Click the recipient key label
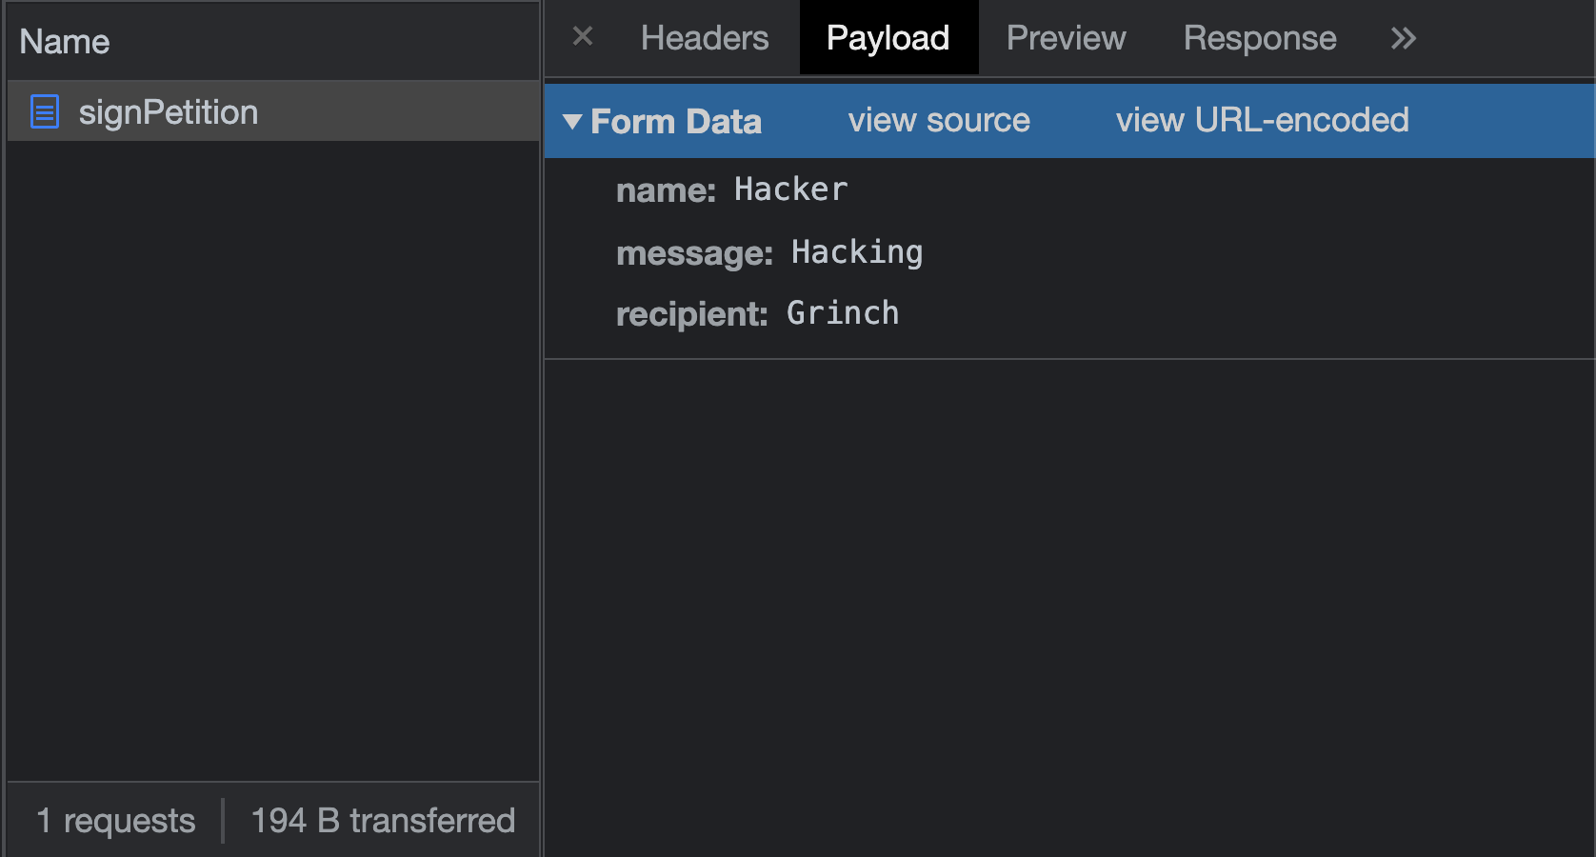 click(691, 314)
